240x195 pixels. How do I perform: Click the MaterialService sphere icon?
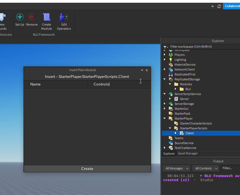[x=171, y=65]
